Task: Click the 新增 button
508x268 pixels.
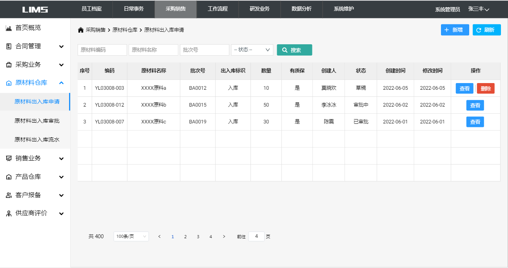Action: click(x=455, y=30)
